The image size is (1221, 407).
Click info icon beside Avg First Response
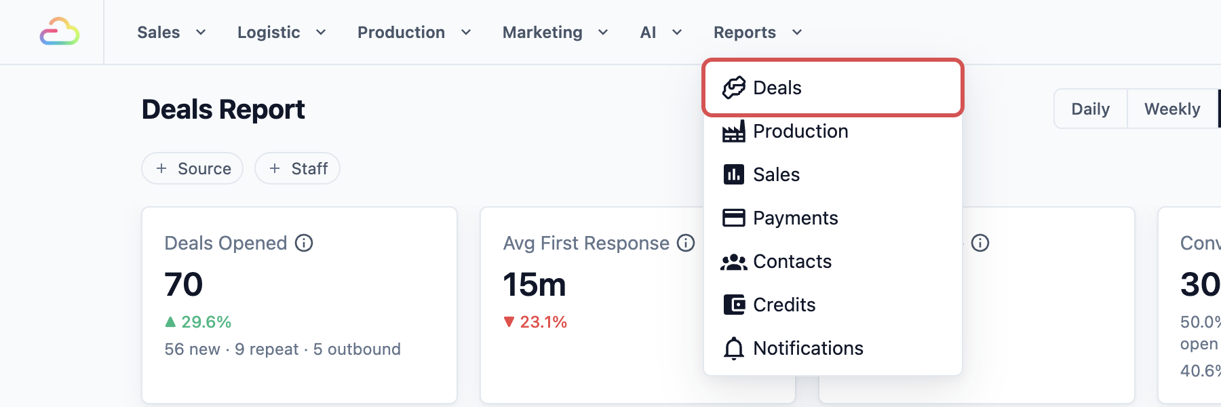[686, 243]
